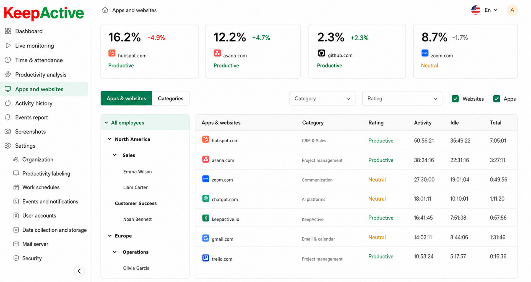The image size is (531, 282).
Task: Click the Apps and websites breadcrumb text
Action: click(134, 10)
